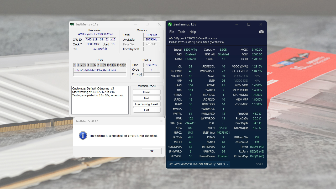Close the TestMem5 completion dialog with X

click(x=161, y=121)
